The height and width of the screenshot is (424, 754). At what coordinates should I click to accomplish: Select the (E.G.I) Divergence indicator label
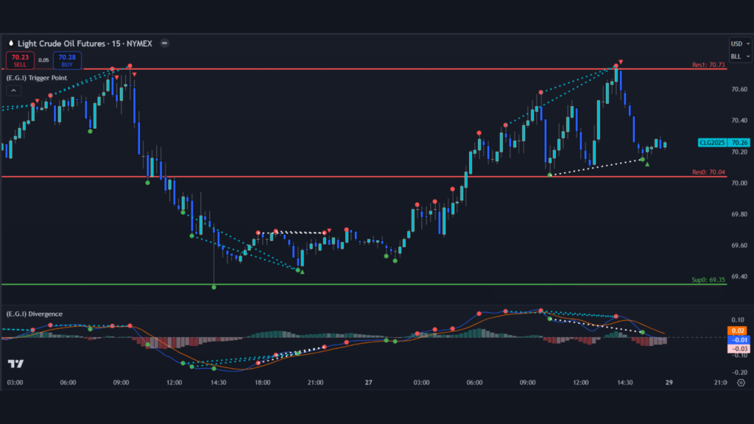coord(35,314)
